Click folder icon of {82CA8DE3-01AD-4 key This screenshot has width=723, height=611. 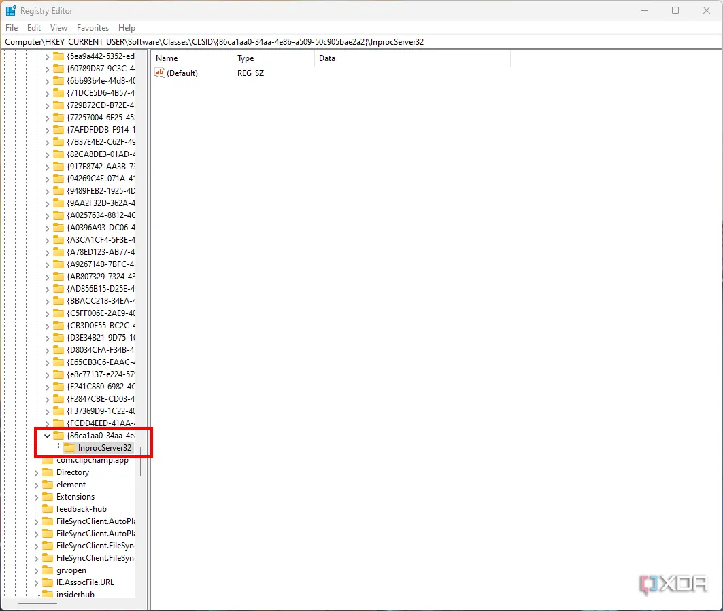58,154
